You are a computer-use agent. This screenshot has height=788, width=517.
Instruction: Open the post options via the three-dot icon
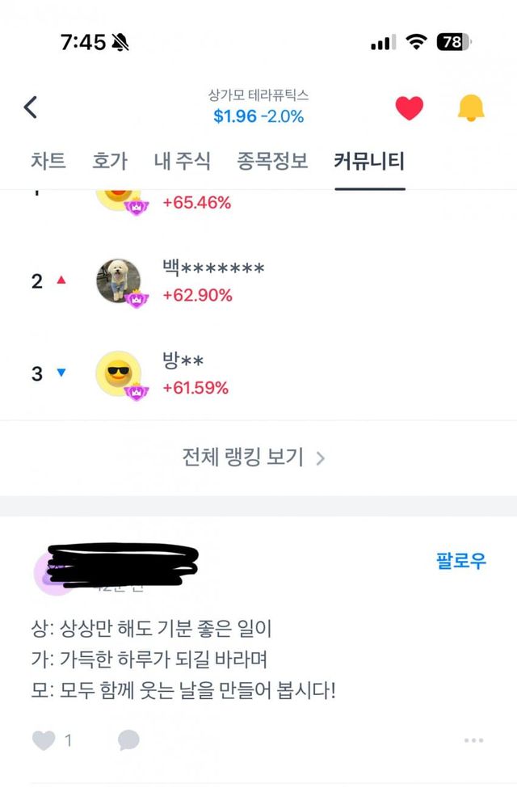coord(472,739)
